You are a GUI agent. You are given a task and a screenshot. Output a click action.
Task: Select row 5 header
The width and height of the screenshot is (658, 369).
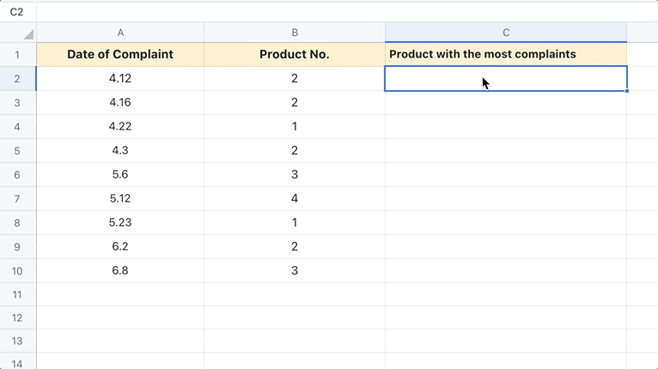[17, 150]
